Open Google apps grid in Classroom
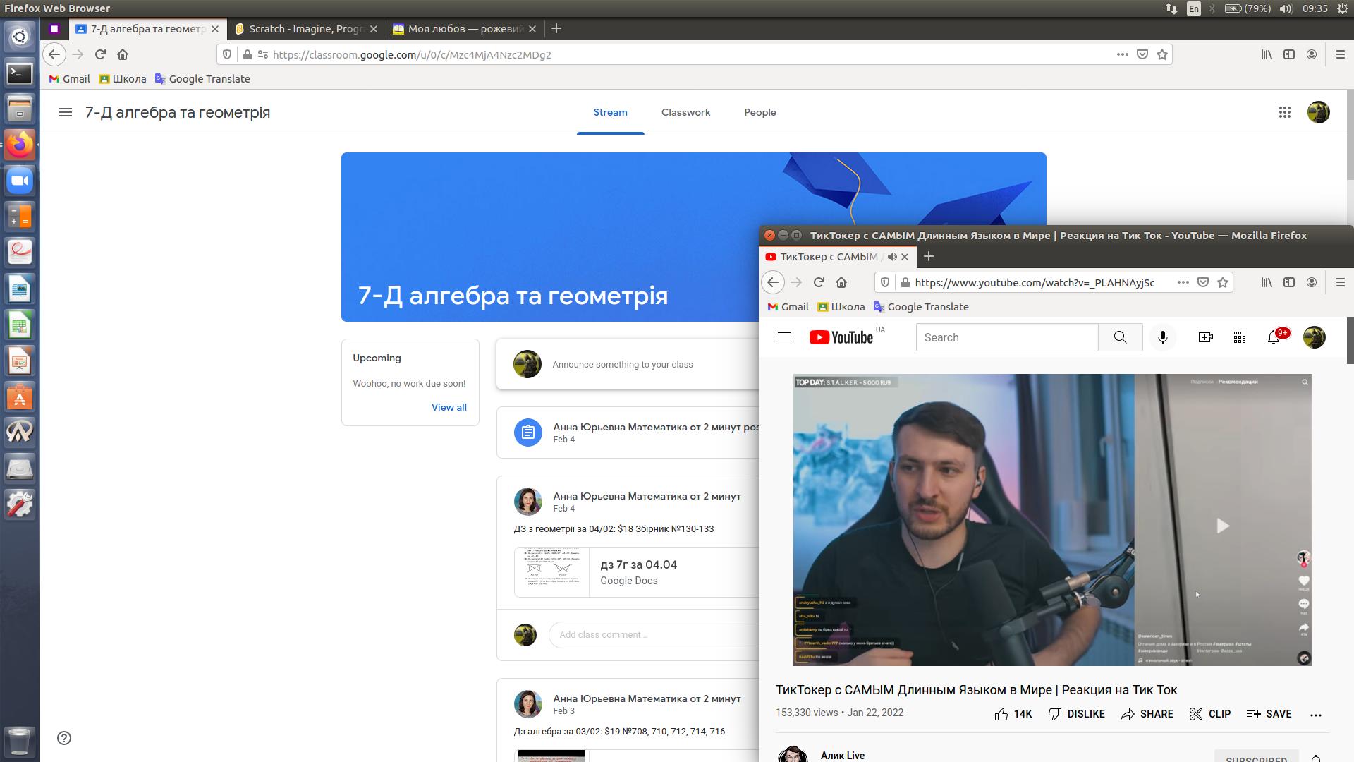 pos(1285,112)
